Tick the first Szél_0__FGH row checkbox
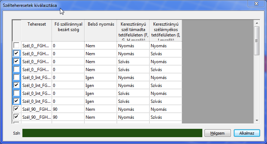 pyautogui.click(x=16, y=45)
